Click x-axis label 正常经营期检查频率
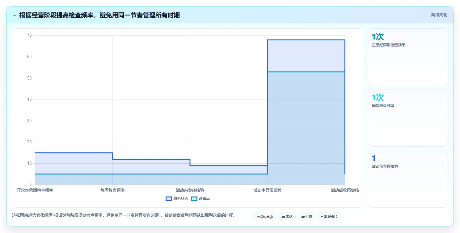This screenshot has height=233, width=460. (35, 190)
